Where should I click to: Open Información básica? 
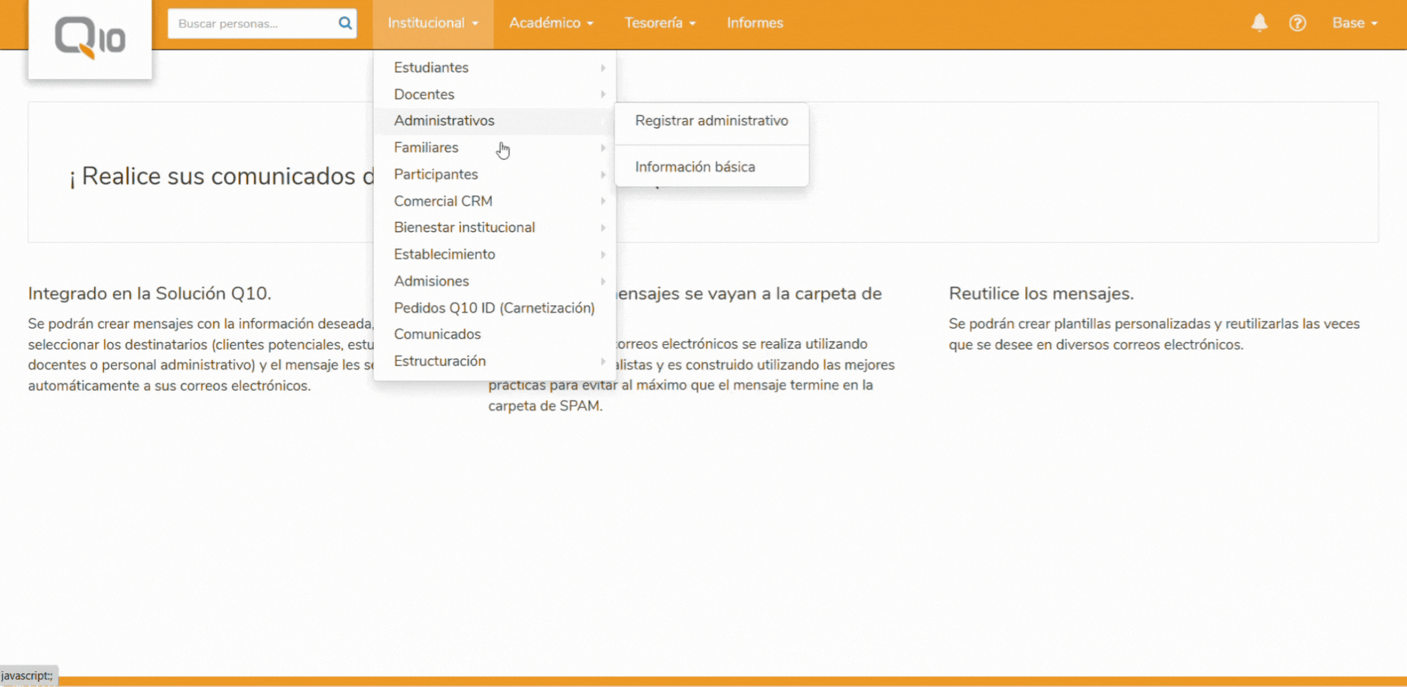[x=695, y=166]
